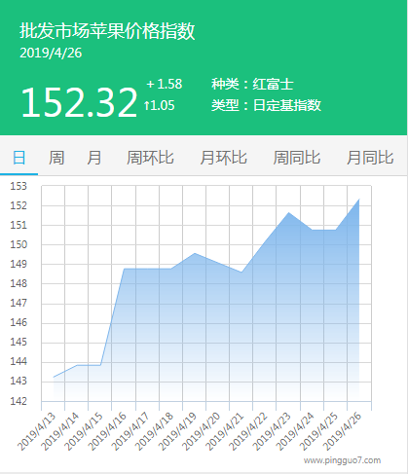Click the chart data point at 2019/4/23

[288, 213]
